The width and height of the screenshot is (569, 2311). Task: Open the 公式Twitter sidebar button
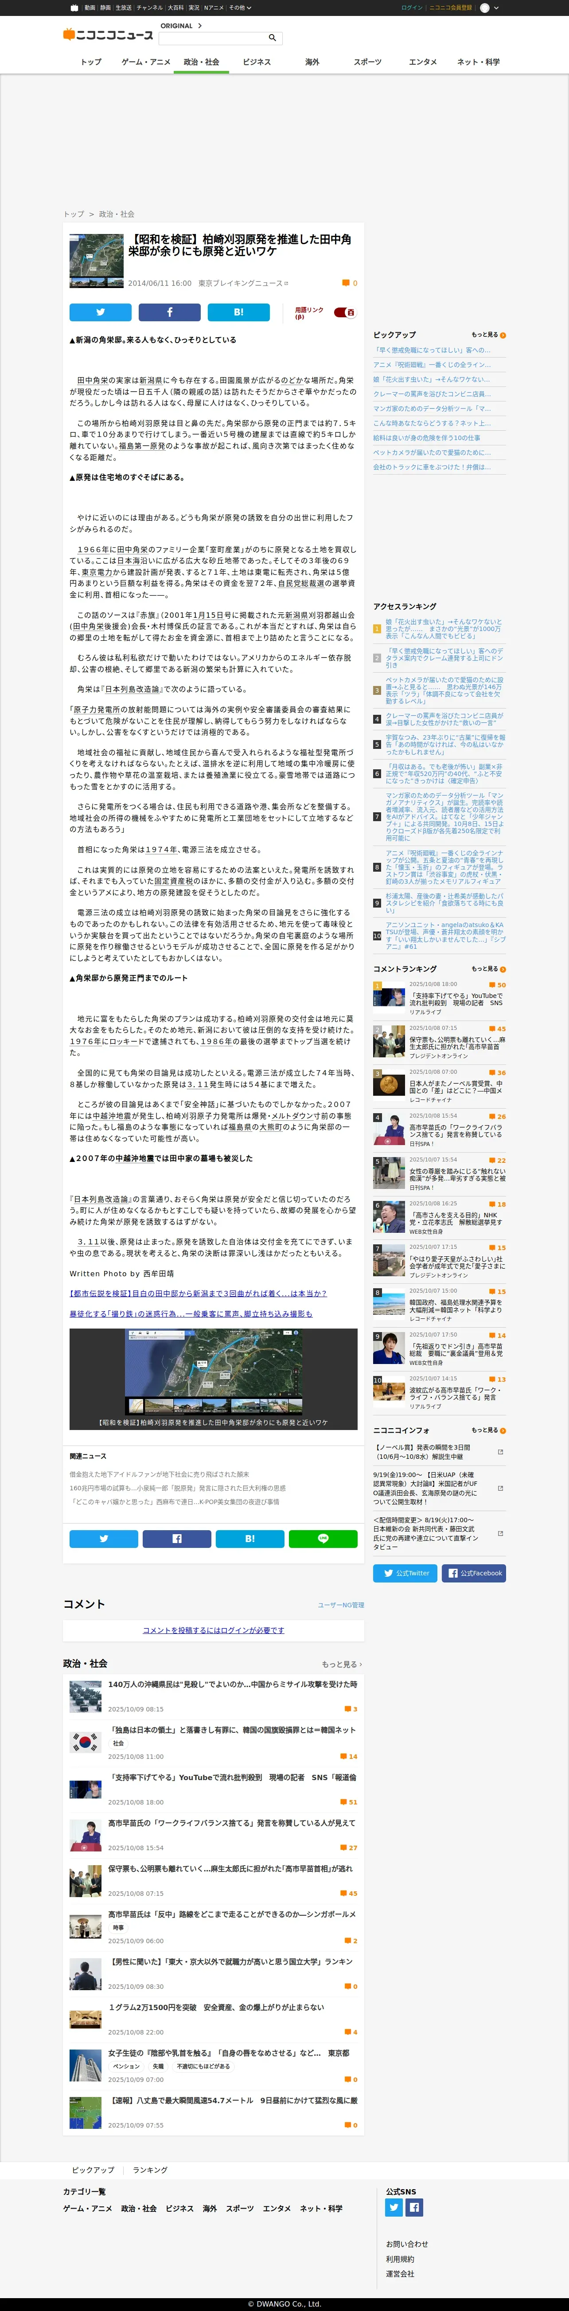[x=405, y=1573]
